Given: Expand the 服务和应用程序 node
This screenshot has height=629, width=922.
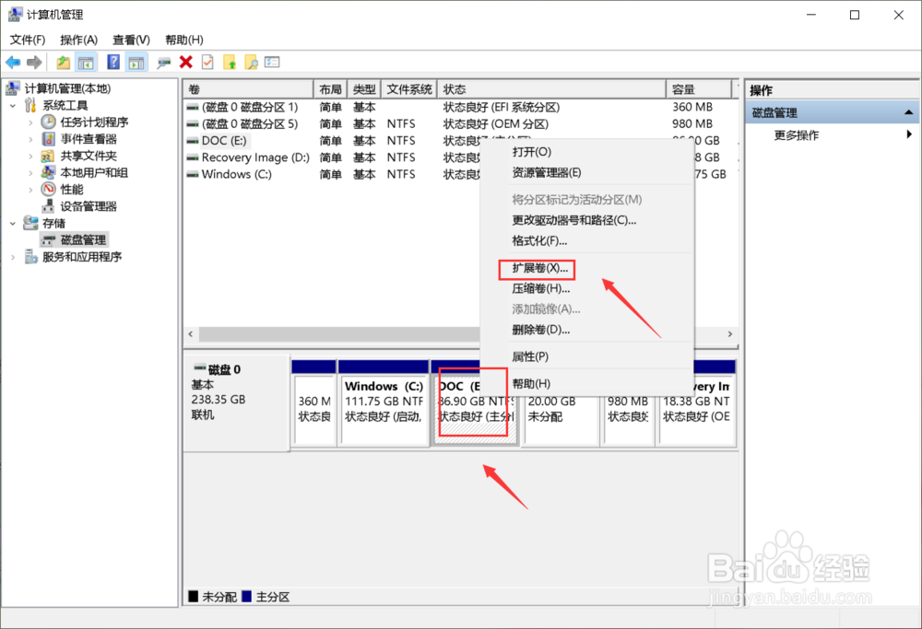Looking at the screenshot, I should [x=13, y=257].
